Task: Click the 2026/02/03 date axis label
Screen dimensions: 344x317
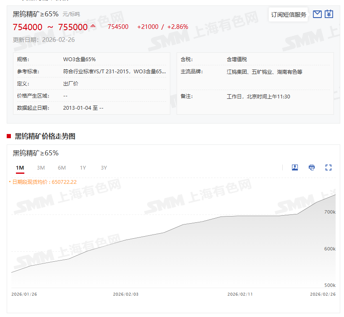Action: tap(125, 294)
